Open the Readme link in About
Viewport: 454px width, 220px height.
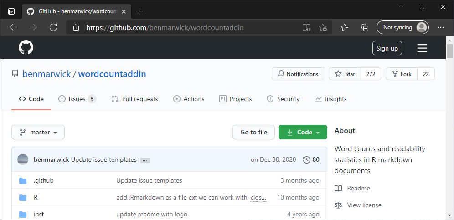pos(358,189)
